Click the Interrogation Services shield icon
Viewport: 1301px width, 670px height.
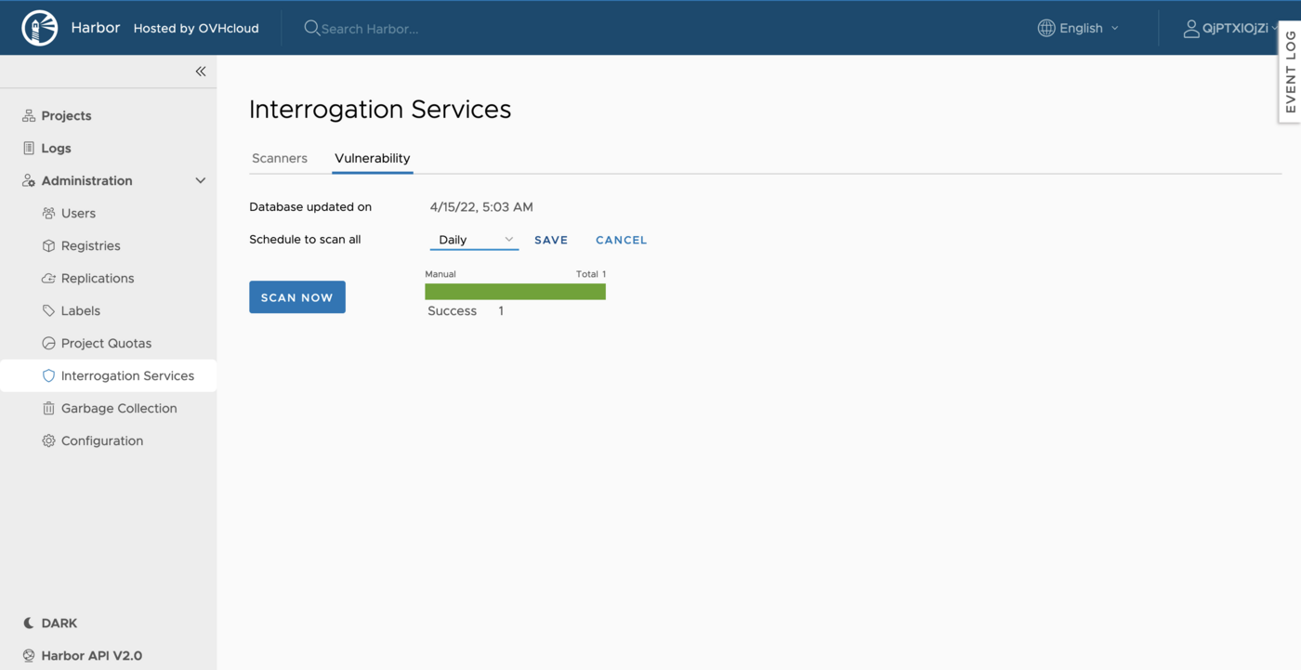[48, 375]
